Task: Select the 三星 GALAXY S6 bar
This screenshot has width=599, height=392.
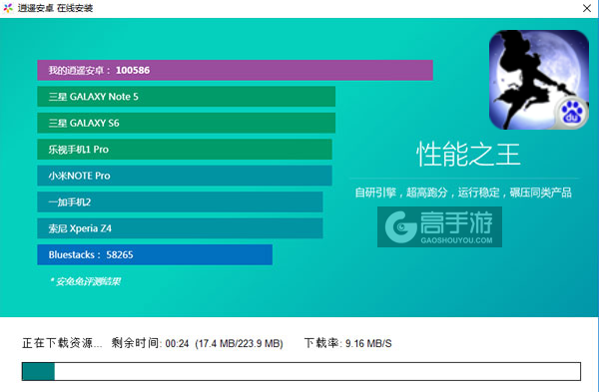Action: [187, 123]
